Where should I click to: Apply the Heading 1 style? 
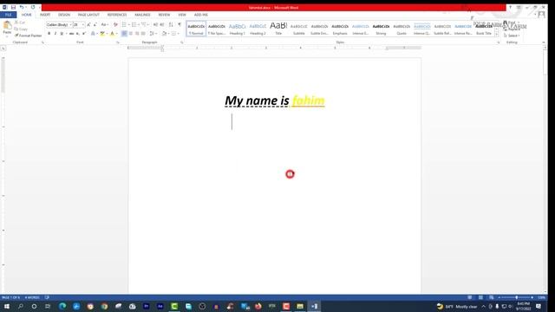click(x=237, y=29)
